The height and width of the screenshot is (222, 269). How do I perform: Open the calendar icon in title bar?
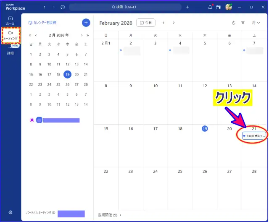pos(219,7)
